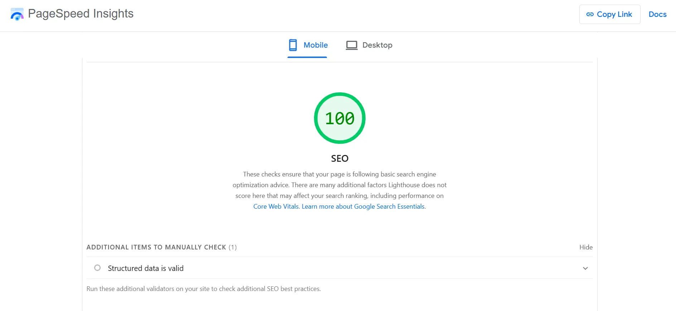Click the mobile phone icon
Screen dimensions: 676x311
click(x=293, y=45)
